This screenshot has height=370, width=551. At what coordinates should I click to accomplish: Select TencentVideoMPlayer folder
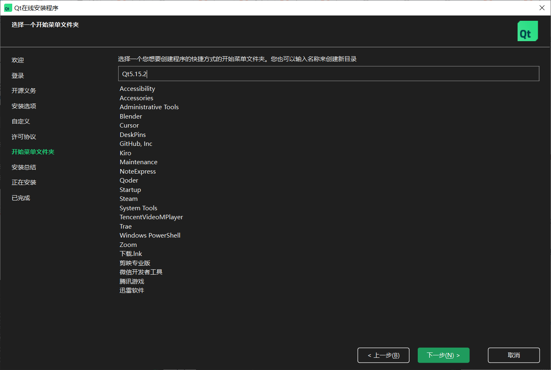(x=151, y=217)
